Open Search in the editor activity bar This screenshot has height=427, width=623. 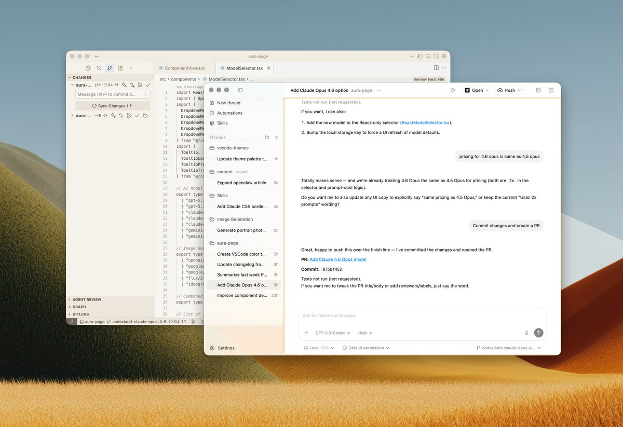click(x=99, y=68)
